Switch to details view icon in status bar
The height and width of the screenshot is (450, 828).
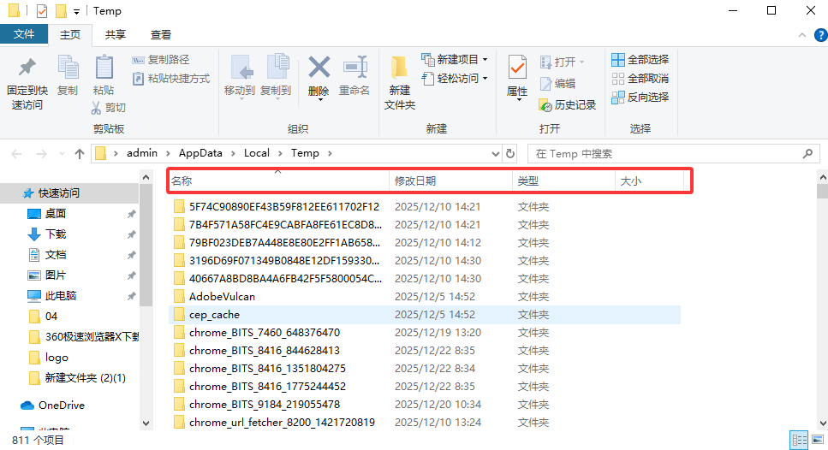798,440
